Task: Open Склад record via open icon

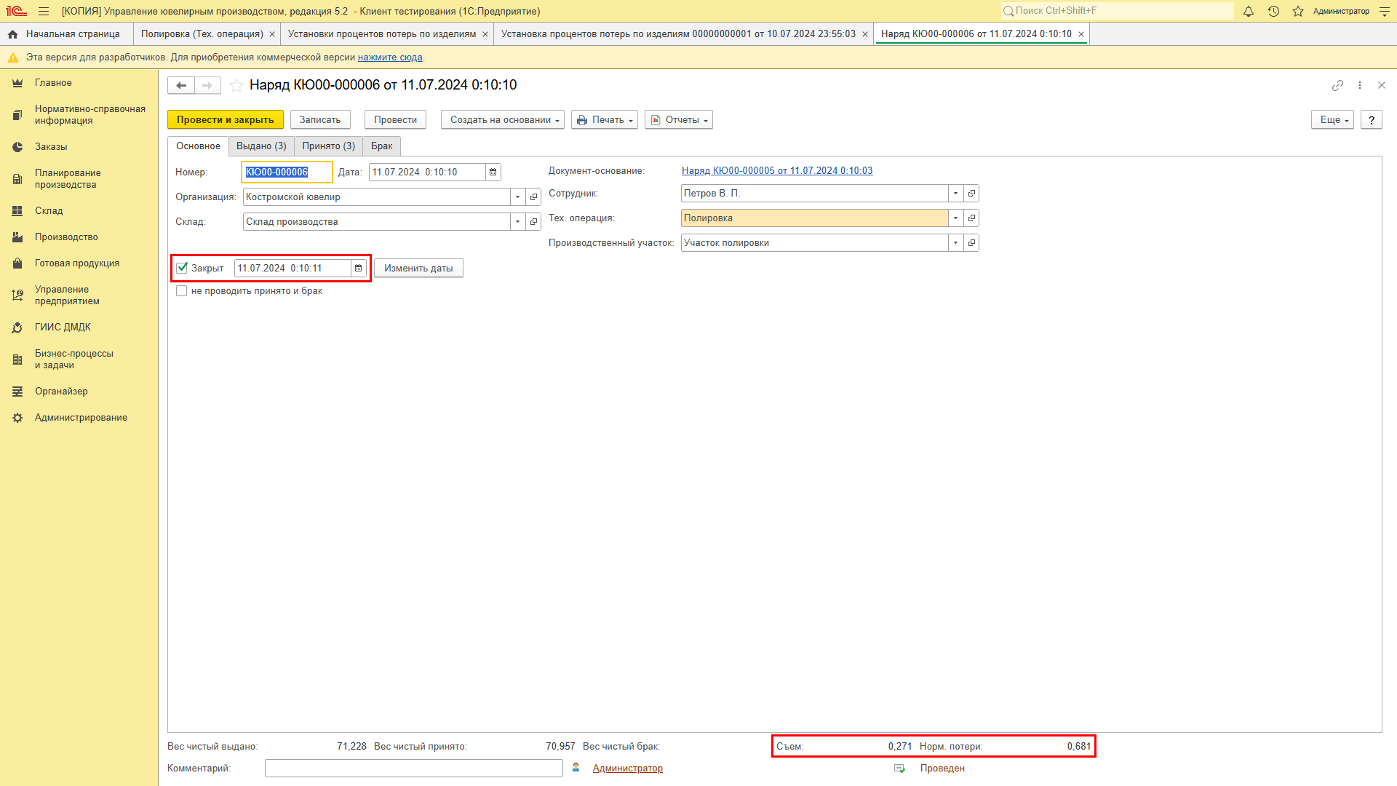Action: tap(533, 222)
